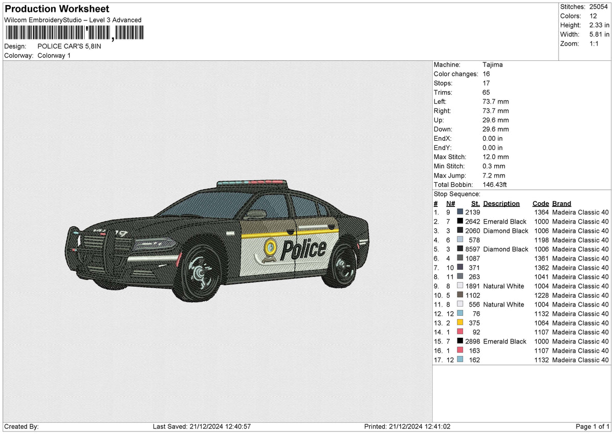Click the Machine value "Tajima"

tap(493, 64)
